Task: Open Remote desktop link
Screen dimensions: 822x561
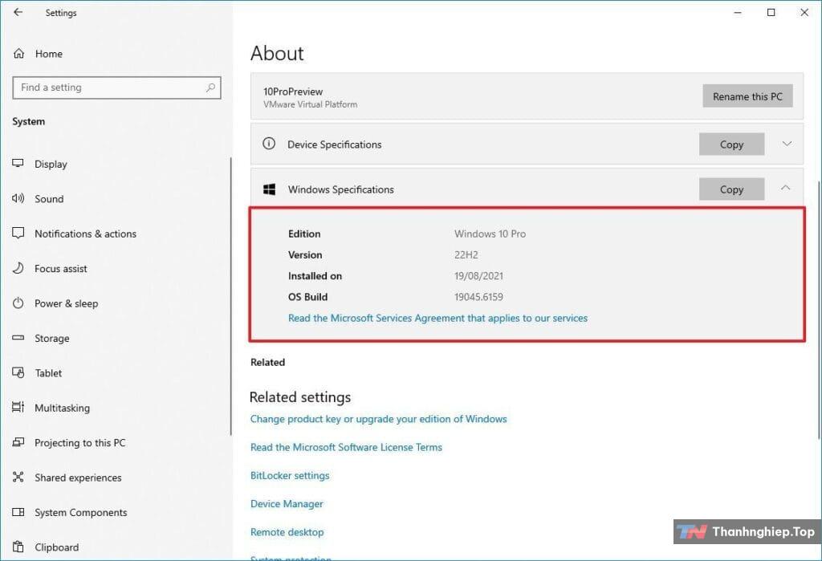Action: tap(287, 532)
